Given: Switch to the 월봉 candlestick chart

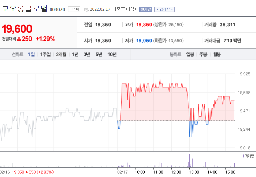Looking at the screenshot, I should [217, 54].
